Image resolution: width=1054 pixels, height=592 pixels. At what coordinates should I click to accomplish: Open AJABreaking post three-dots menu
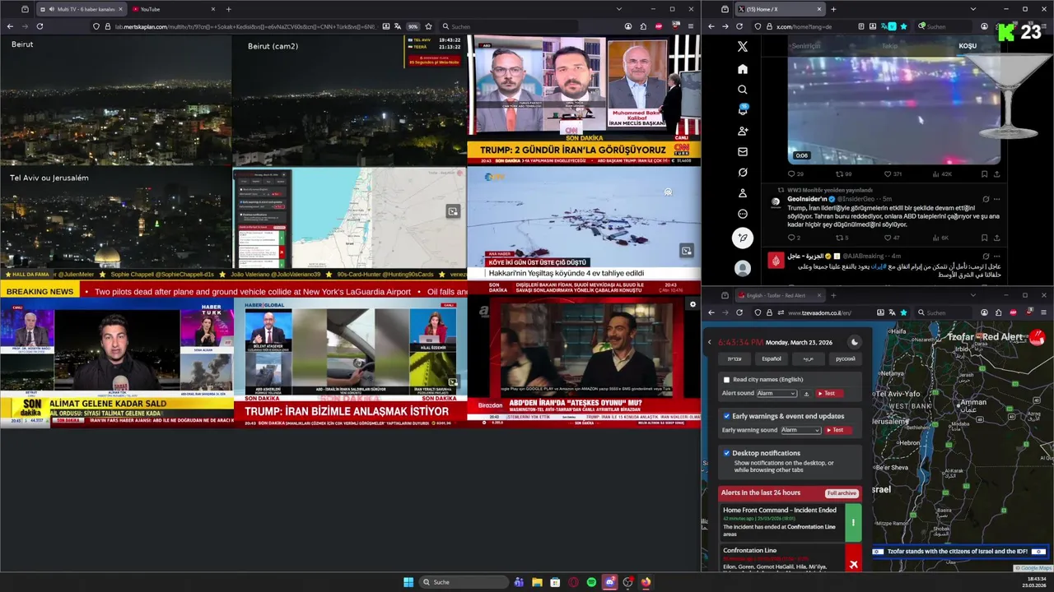click(997, 257)
